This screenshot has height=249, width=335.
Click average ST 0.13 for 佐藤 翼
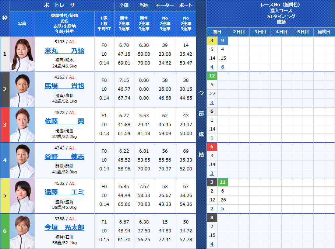click(104, 134)
